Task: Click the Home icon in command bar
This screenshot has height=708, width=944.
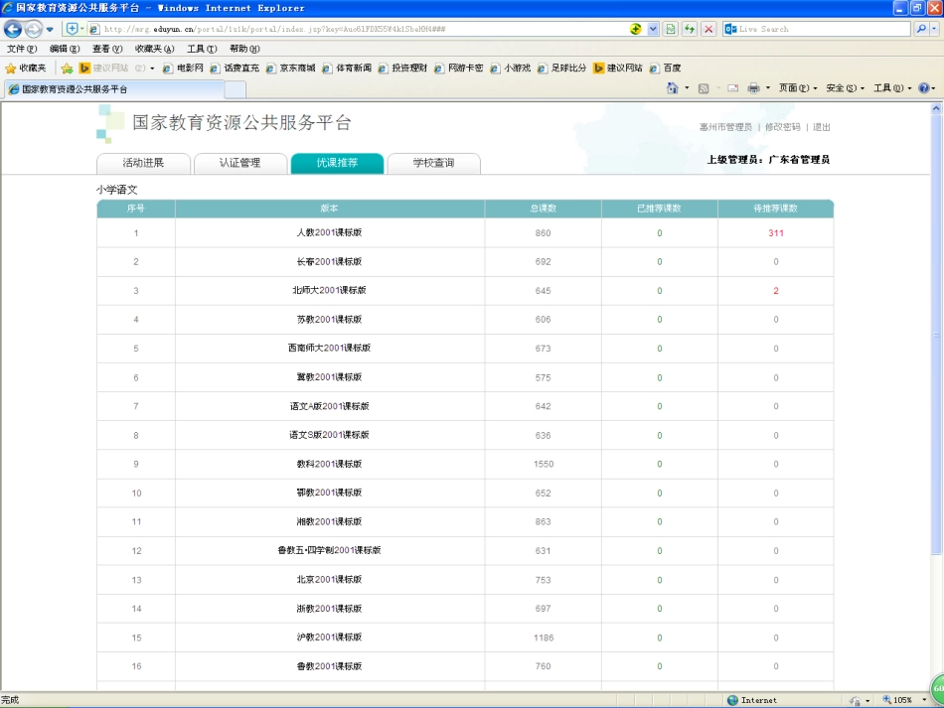Action: pyautogui.click(x=673, y=88)
